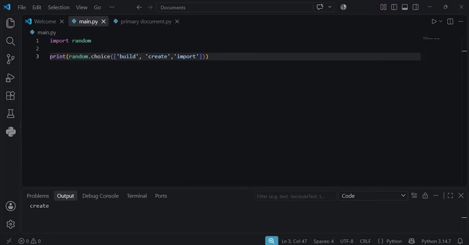Go back with the left arrow
469x245 pixels.
(139, 7)
